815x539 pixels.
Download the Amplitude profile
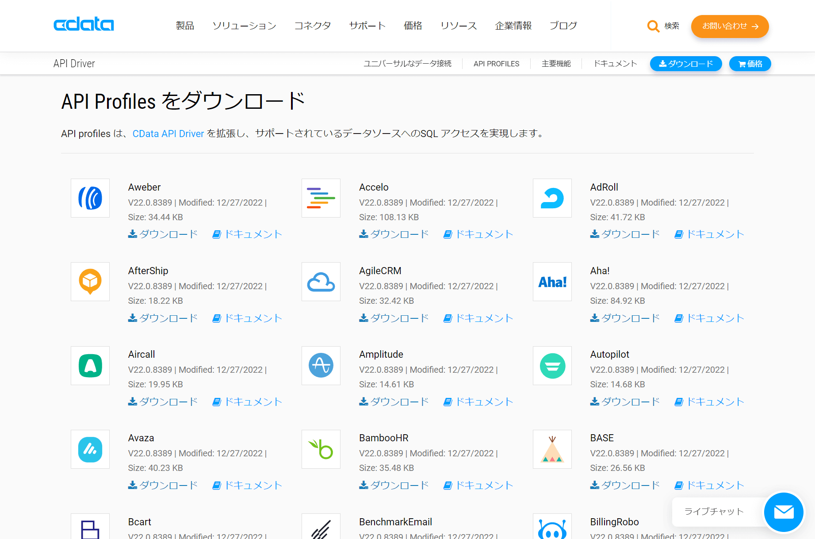394,401
